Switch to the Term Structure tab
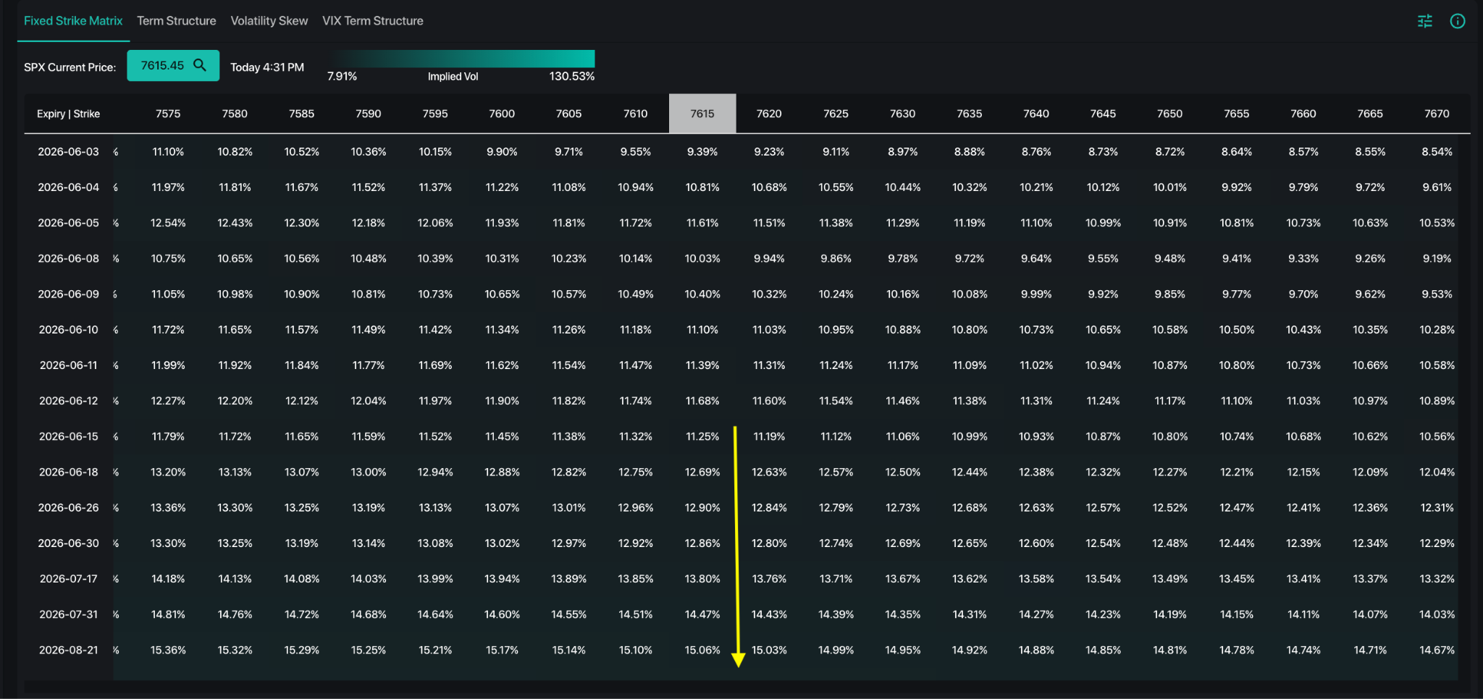 point(177,21)
